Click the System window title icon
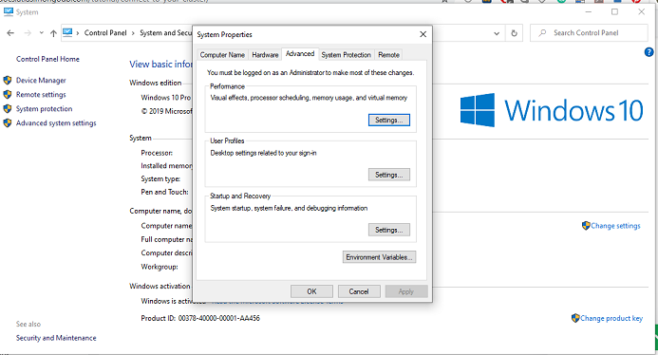Screen dimensions: 658x355 coord(9,11)
